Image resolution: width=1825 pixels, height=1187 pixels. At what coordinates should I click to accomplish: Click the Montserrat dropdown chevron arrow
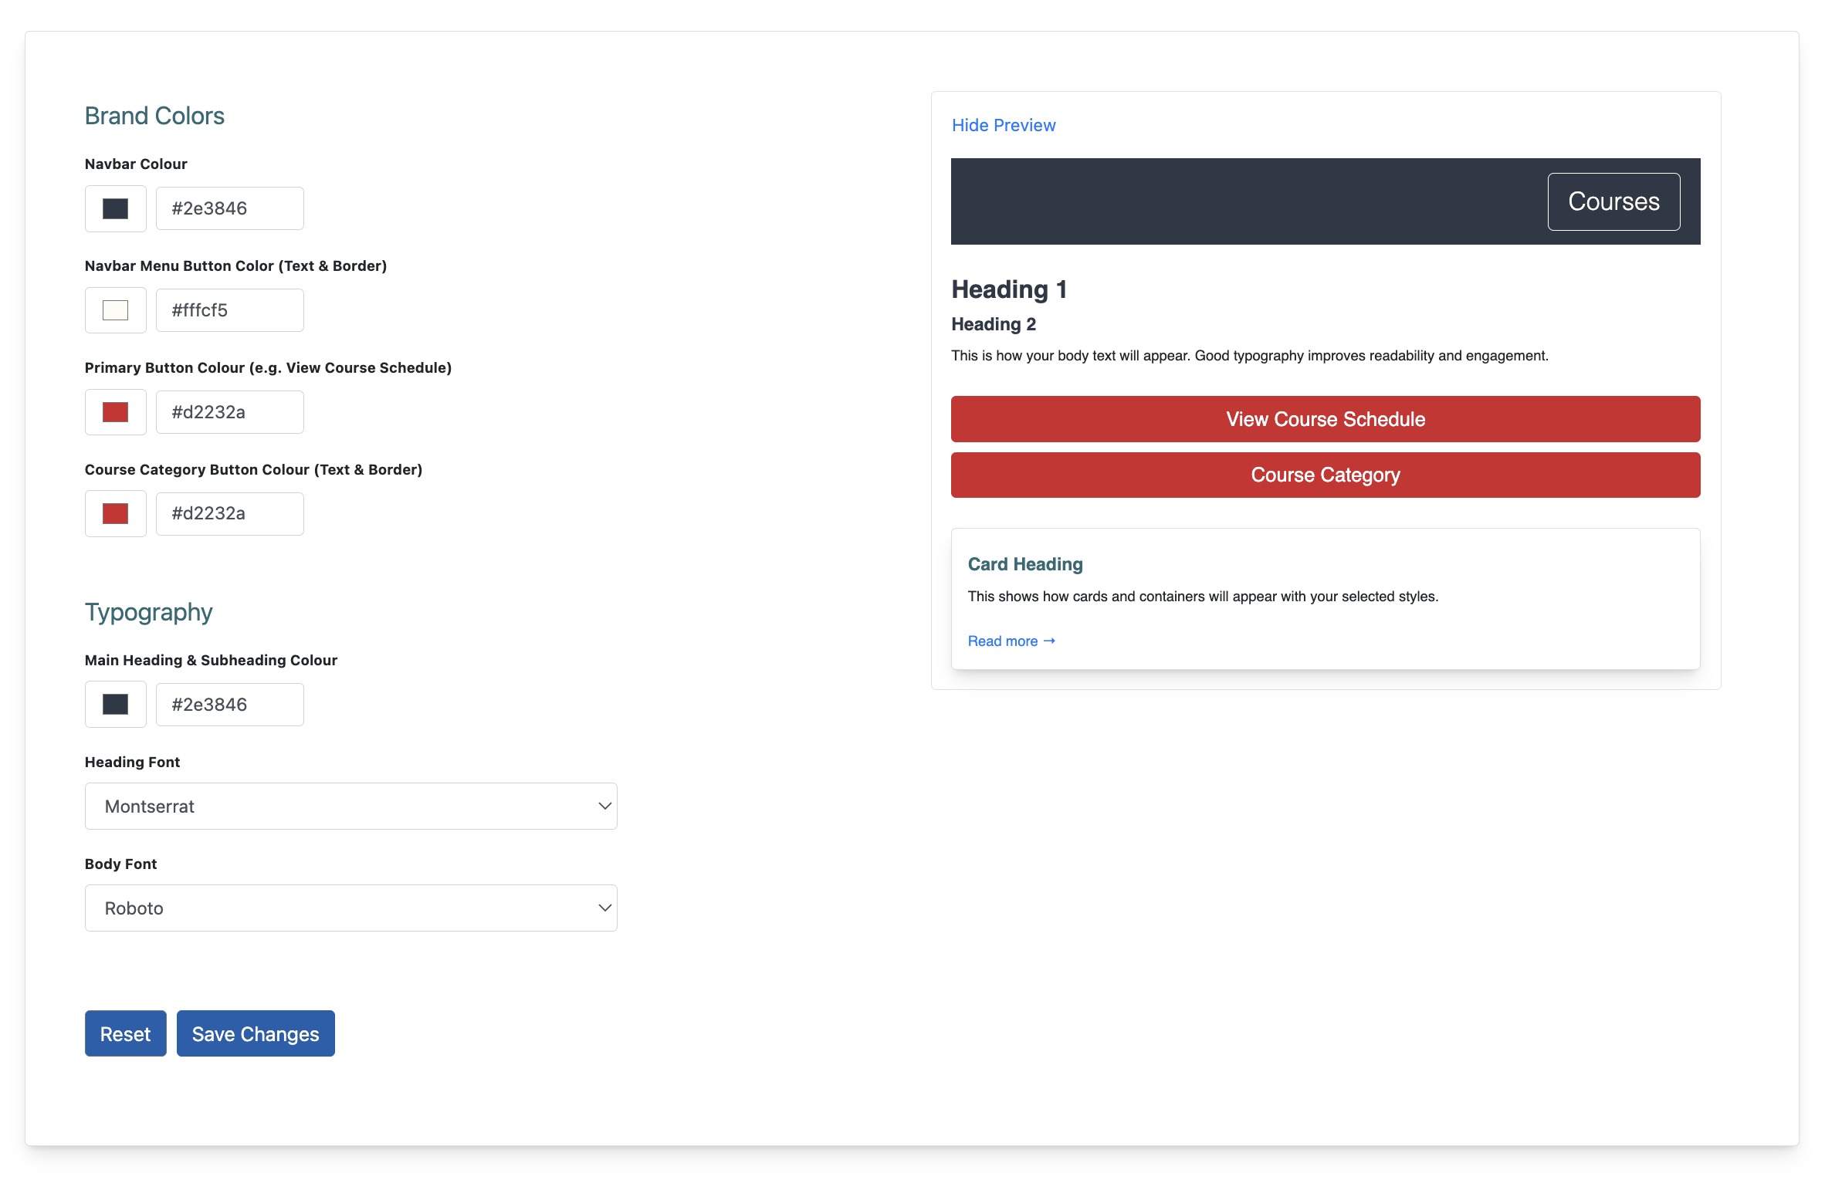604,806
